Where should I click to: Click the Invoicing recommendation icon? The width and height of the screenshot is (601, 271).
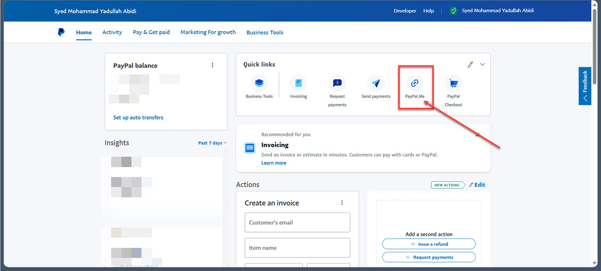(250, 148)
